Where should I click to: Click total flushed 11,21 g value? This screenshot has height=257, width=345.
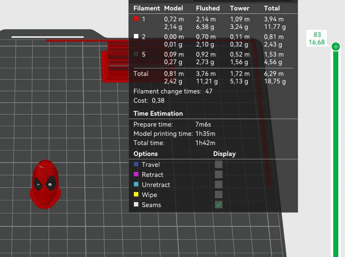(x=207, y=81)
